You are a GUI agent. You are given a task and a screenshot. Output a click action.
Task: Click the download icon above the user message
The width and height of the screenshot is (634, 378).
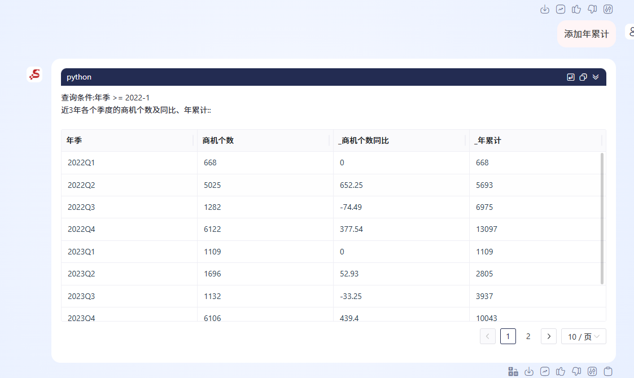(545, 9)
